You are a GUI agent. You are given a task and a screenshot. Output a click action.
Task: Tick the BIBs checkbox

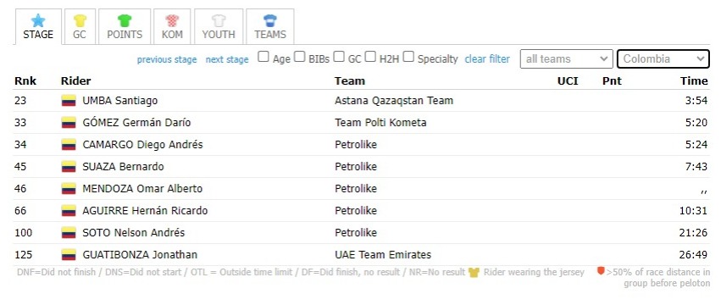point(300,57)
